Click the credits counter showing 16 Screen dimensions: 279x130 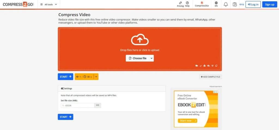point(242,4)
